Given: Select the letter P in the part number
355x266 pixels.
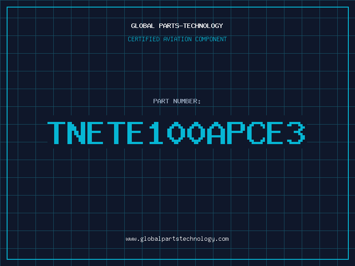Looking at the screenshot, I should 237,133.
